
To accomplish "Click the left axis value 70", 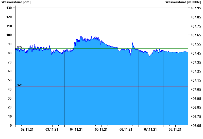I will [10, 62].
